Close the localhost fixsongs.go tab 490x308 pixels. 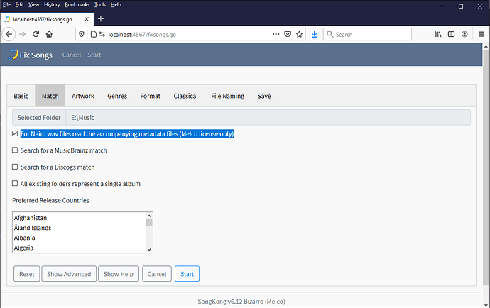(87, 19)
